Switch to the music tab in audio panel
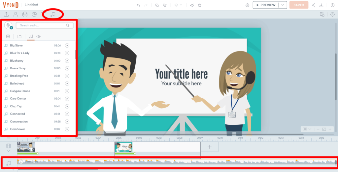Screen dimensions: 338x172 tap(31, 36)
